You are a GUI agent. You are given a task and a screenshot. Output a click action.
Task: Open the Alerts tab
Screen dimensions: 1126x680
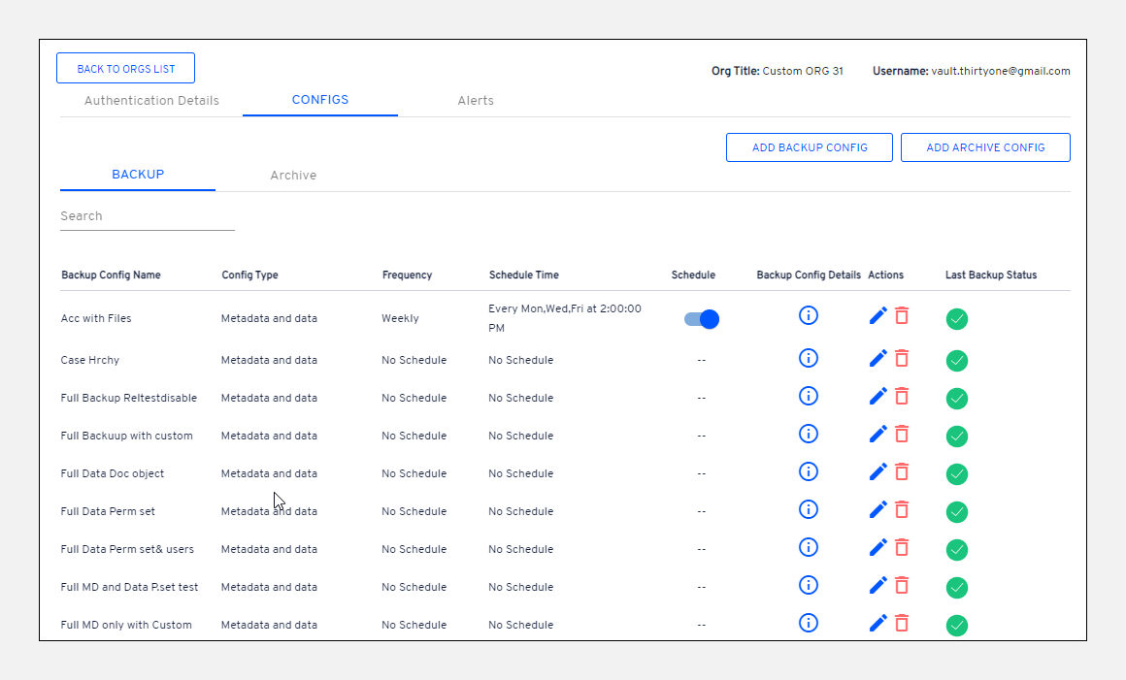pyautogui.click(x=476, y=101)
